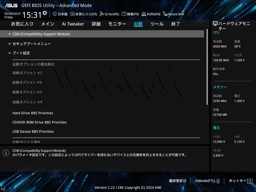
Task: Click the メモリー section heading
Action: [x=220, y=87]
